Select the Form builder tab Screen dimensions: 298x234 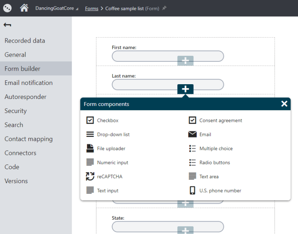36,69
